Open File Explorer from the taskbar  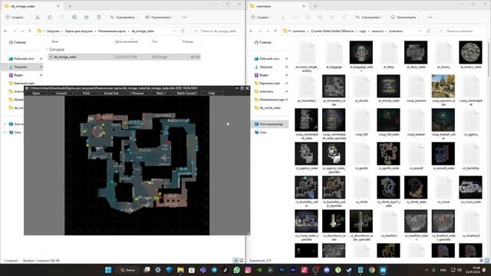tap(180, 270)
